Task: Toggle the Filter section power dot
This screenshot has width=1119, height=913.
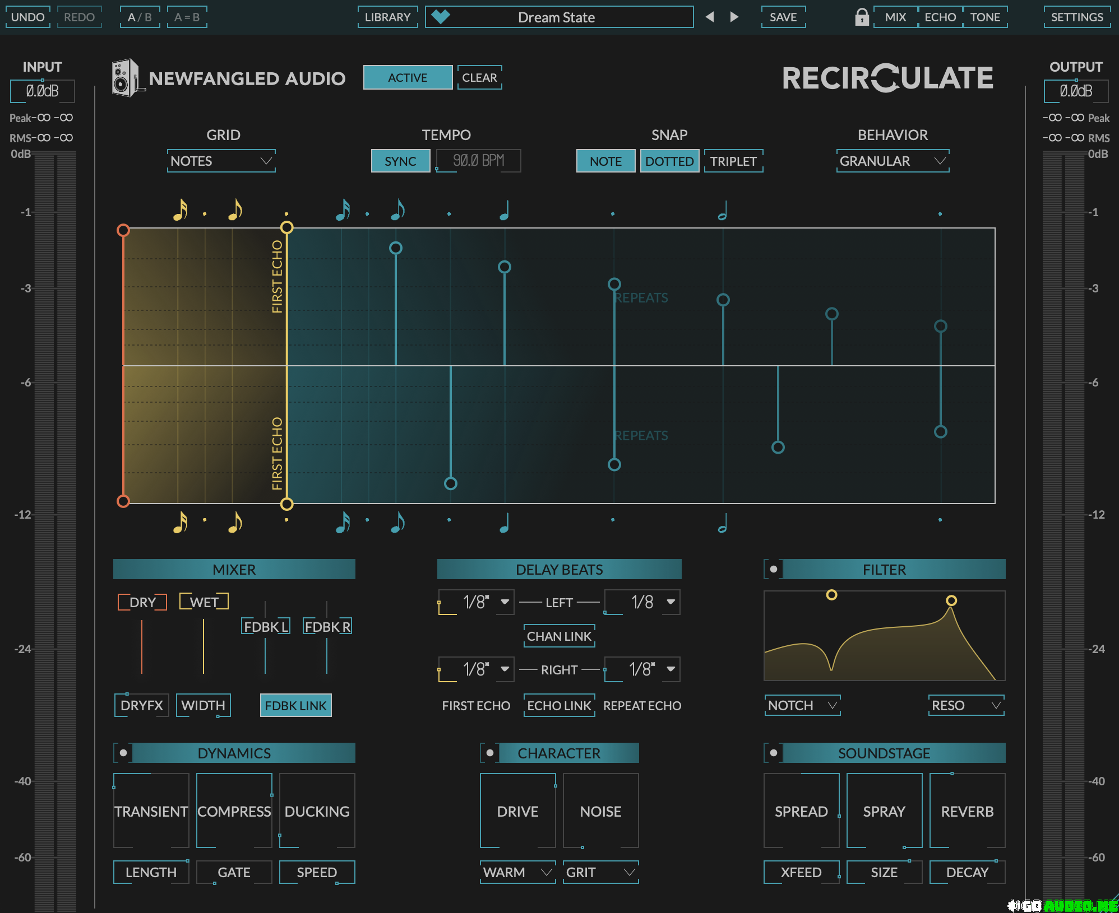Action: tap(773, 569)
